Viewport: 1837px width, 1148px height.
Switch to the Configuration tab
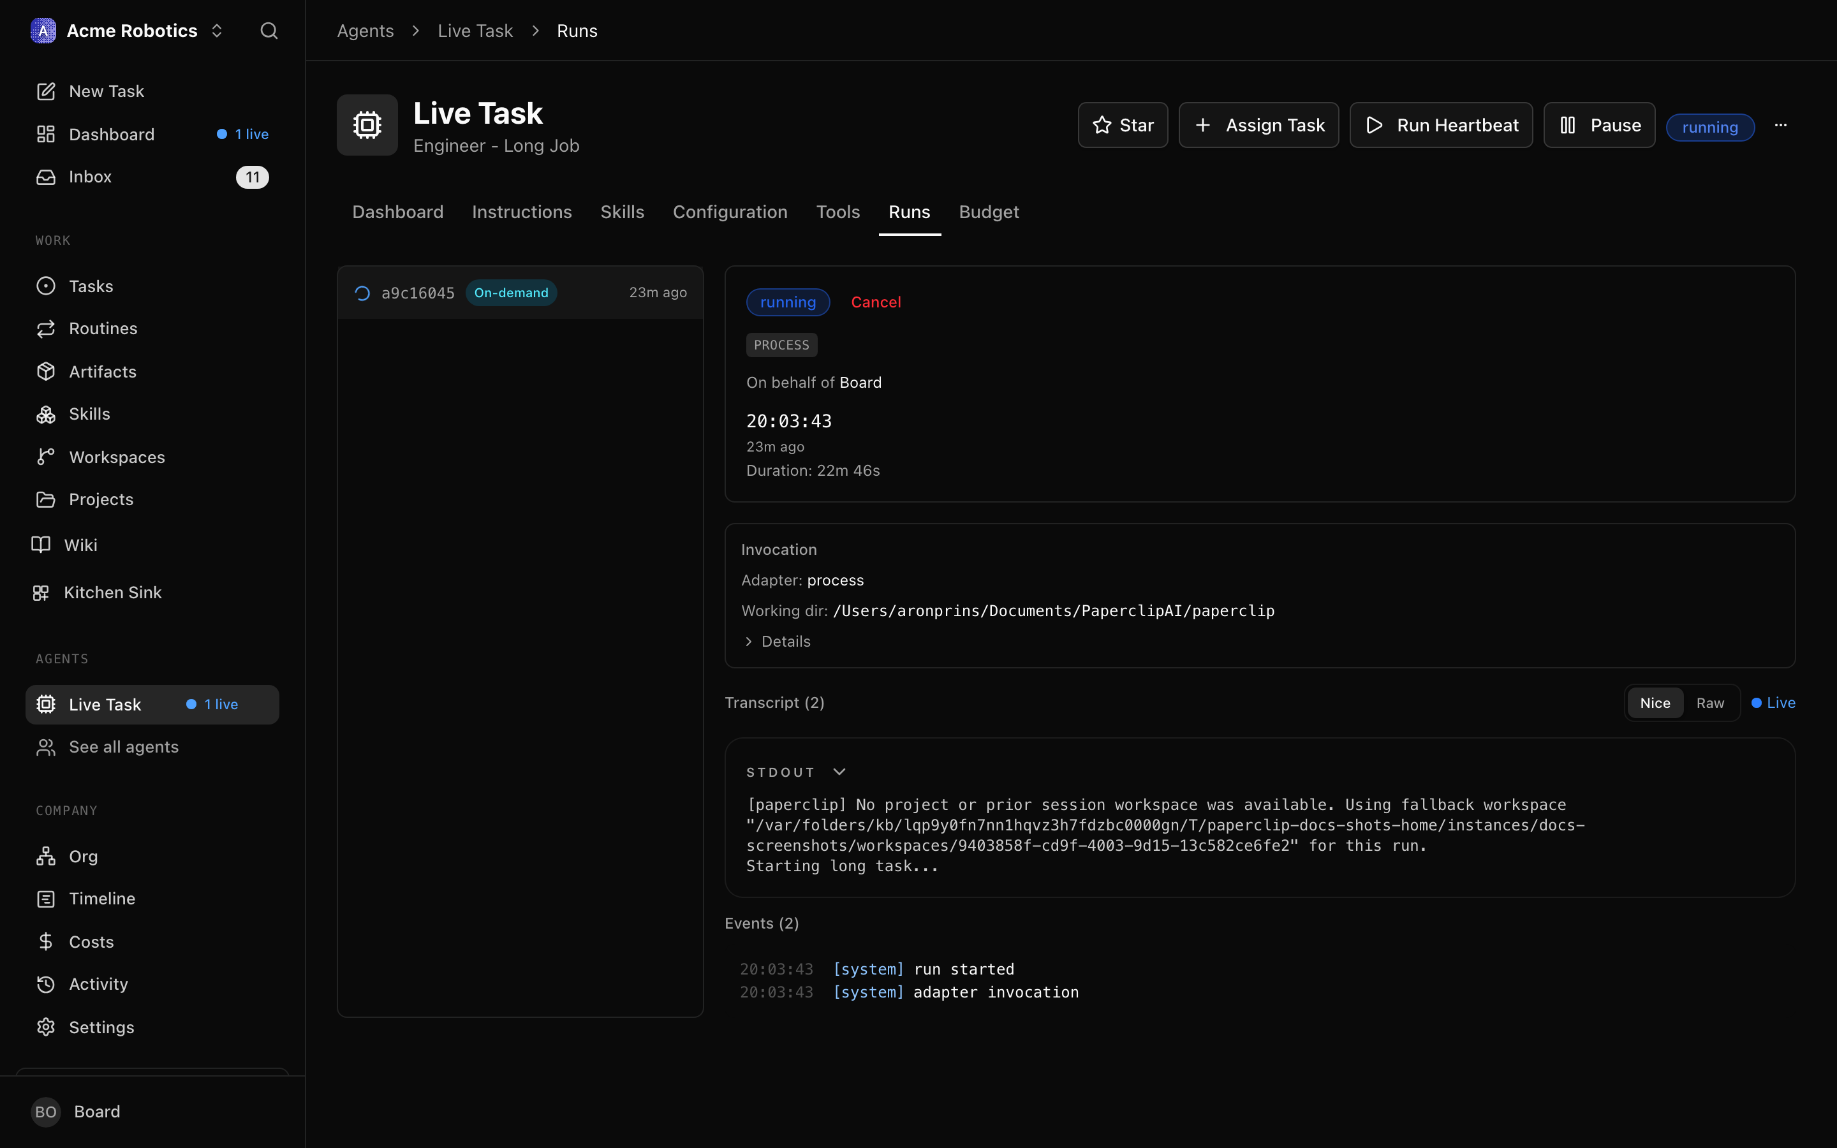(730, 212)
